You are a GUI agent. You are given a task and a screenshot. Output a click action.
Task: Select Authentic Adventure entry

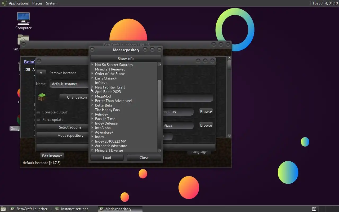coord(111,146)
